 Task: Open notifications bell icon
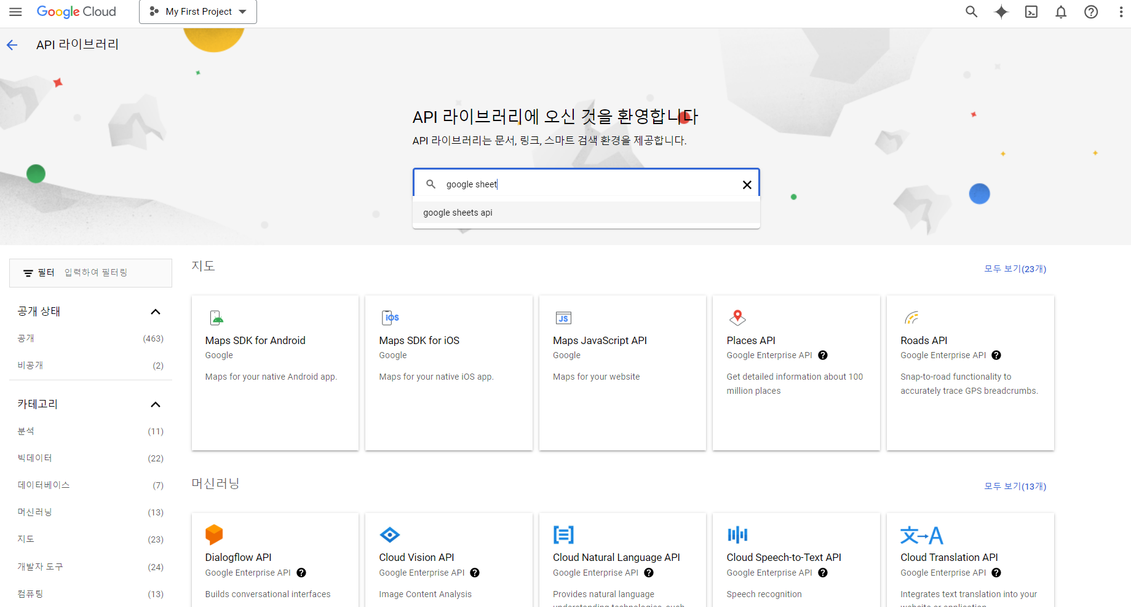pyautogui.click(x=1061, y=12)
